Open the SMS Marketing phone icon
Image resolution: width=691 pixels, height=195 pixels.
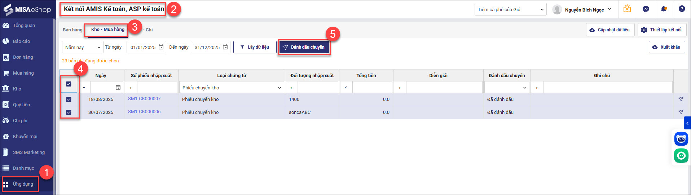(x=6, y=152)
